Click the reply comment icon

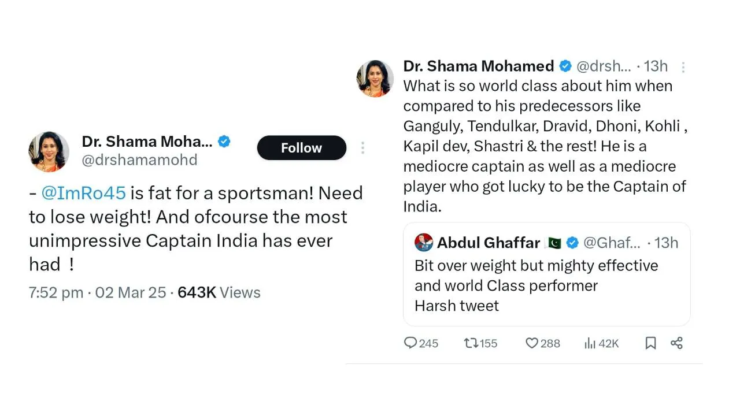point(410,343)
